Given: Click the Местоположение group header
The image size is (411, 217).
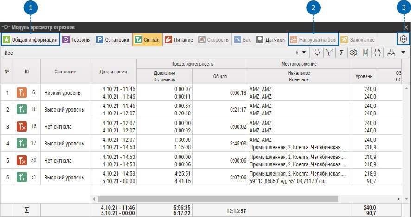Looking at the screenshot, I should click(x=299, y=64).
